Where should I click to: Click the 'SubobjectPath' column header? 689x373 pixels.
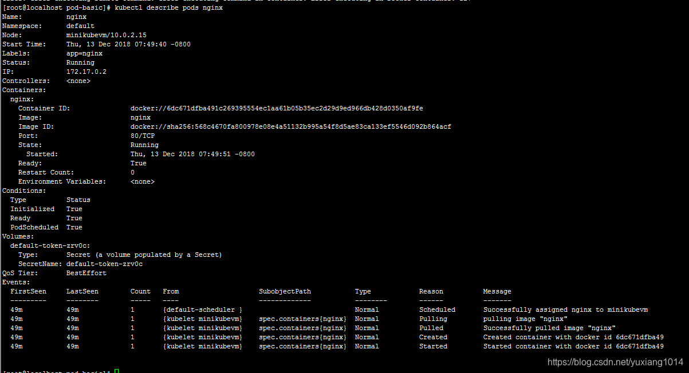(x=285, y=291)
